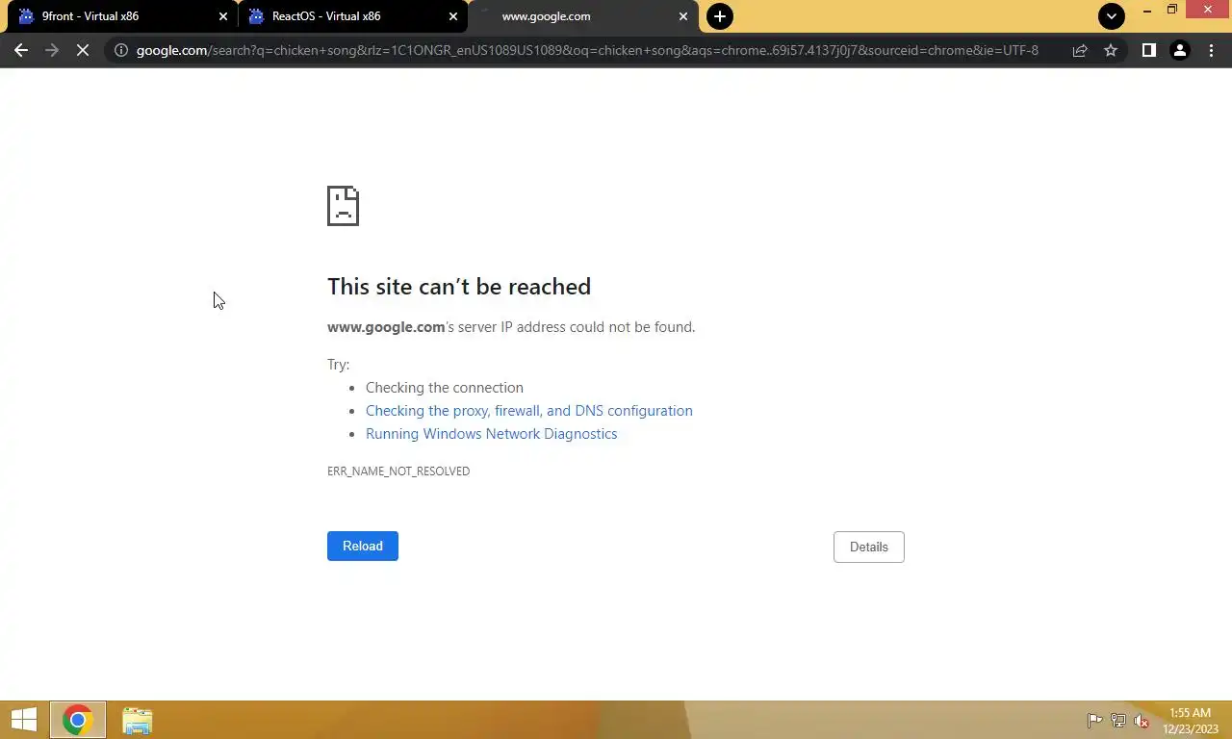Image resolution: width=1232 pixels, height=739 pixels.
Task: Click the network tray icon
Action: tap(1117, 721)
